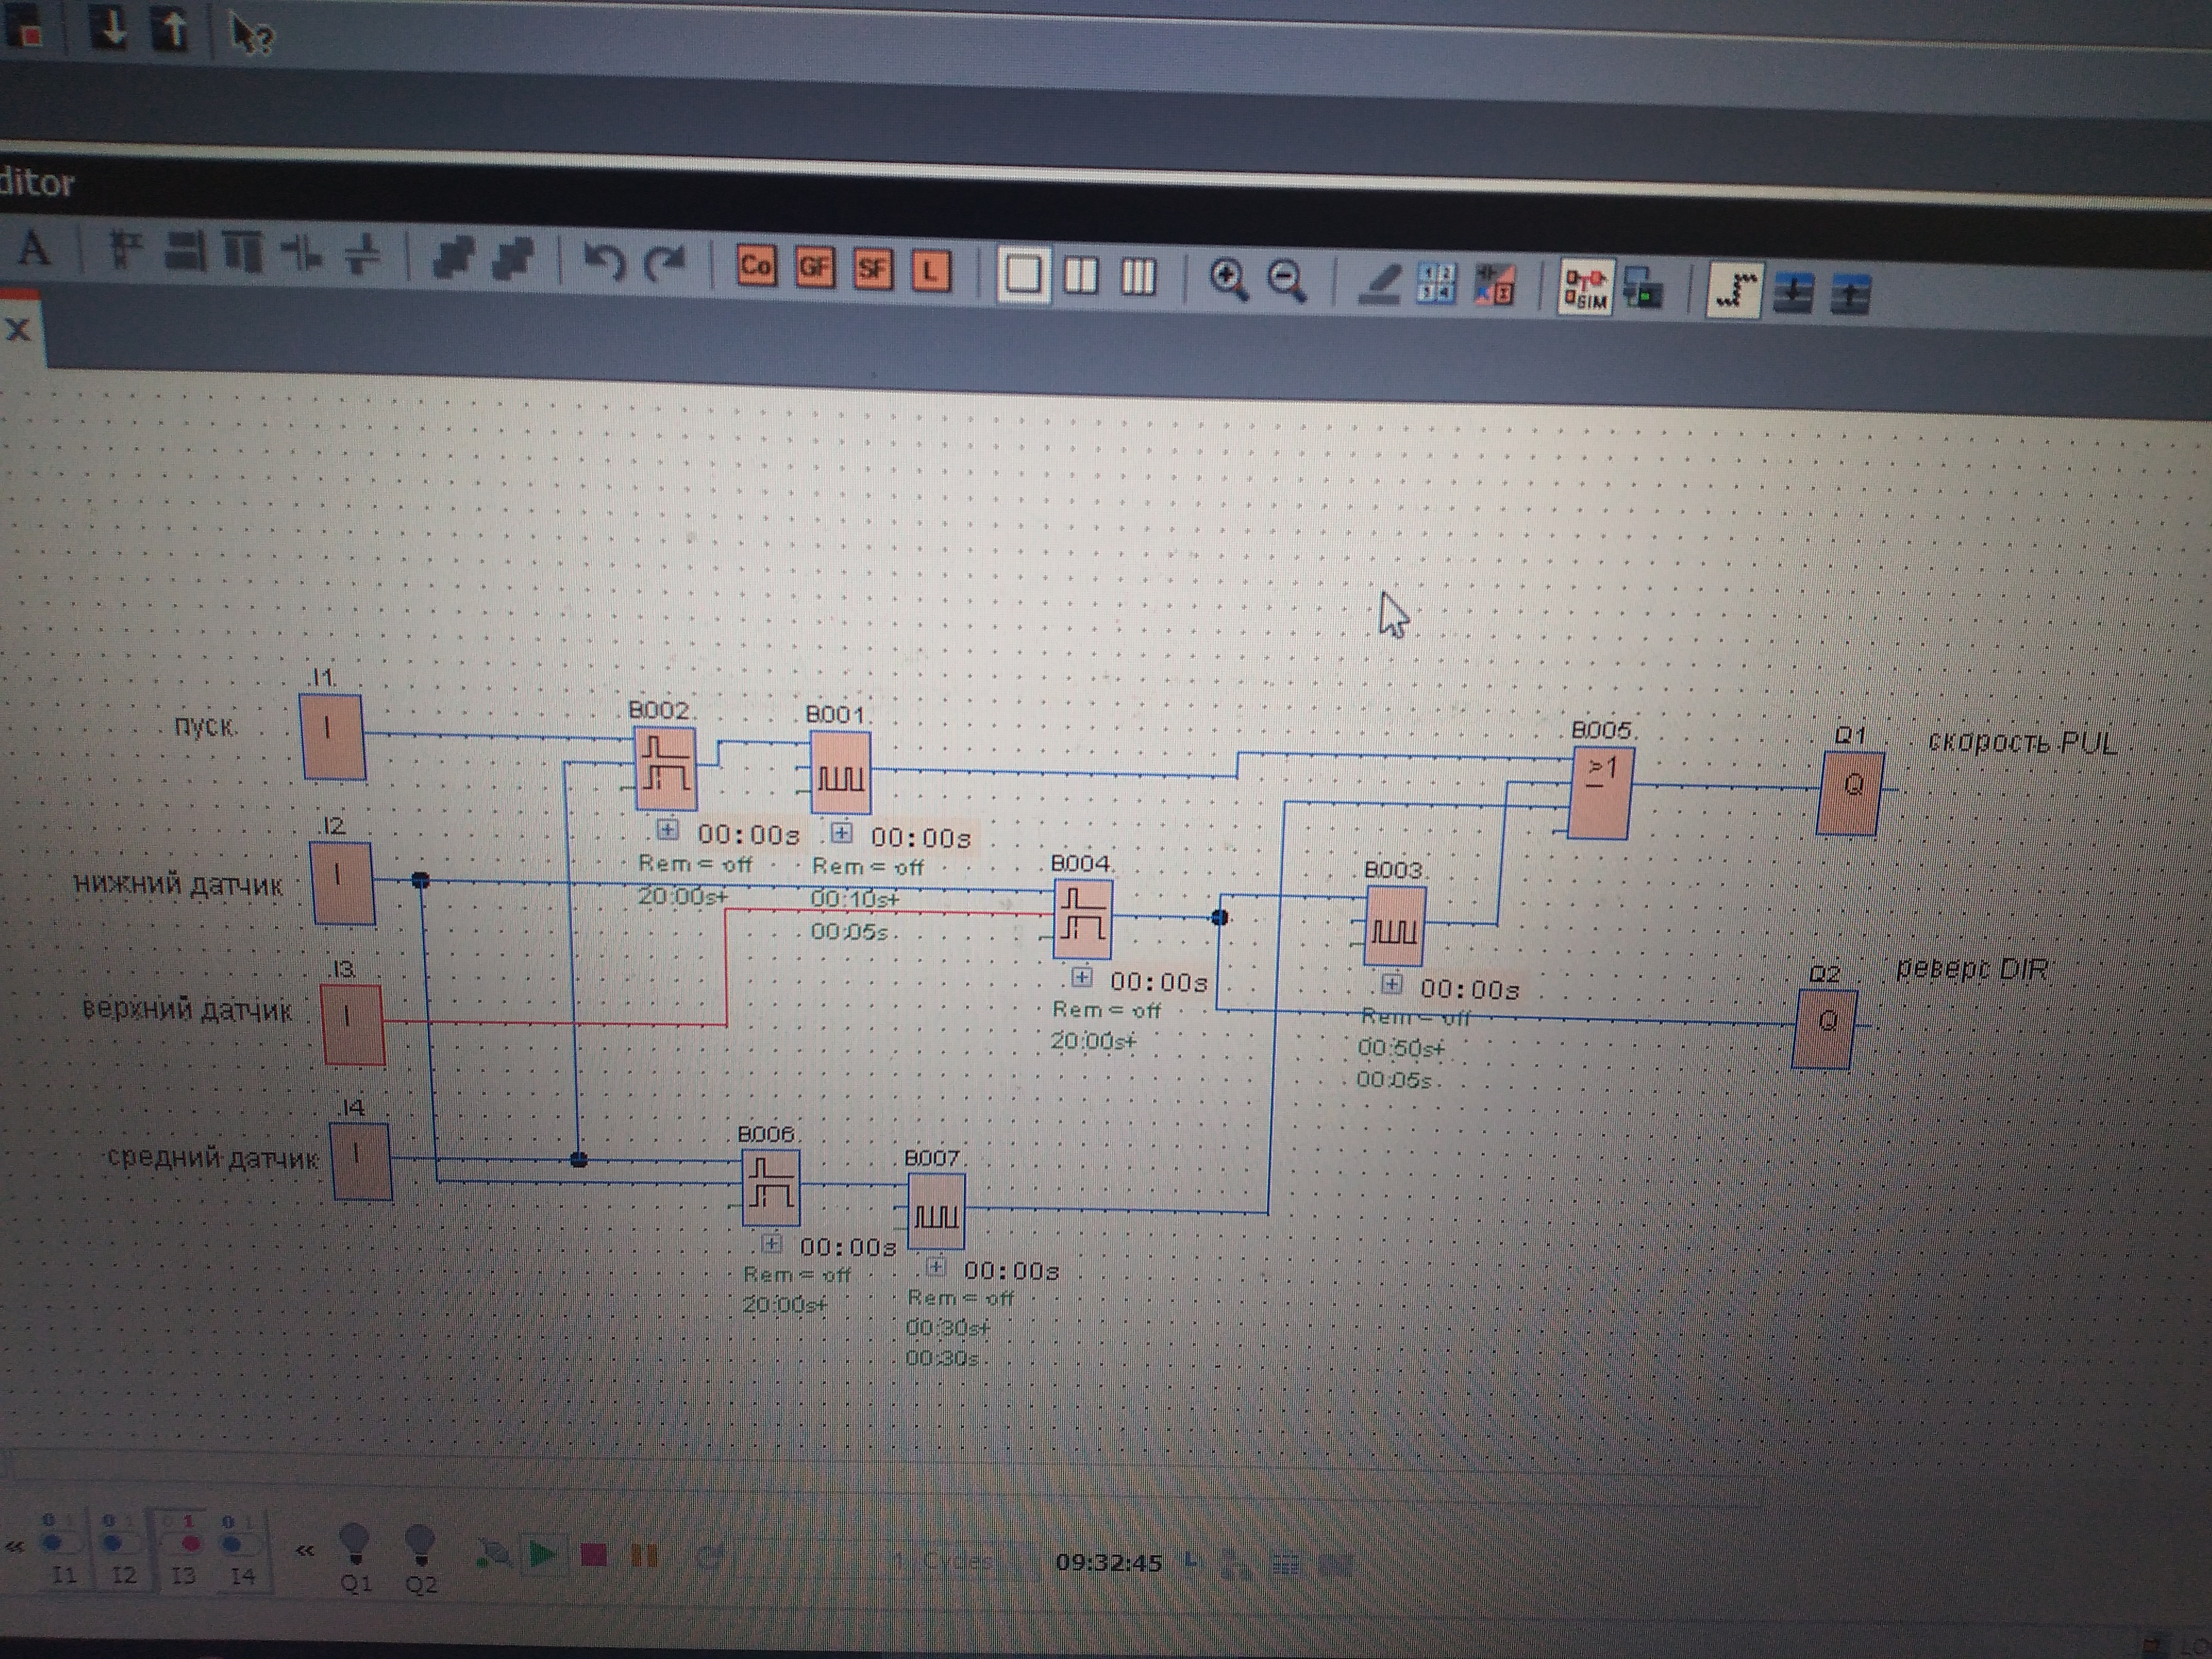Click the Zoom in magnifier
The height and width of the screenshot is (1659, 2212).
pyautogui.click(x=1228, y=279)
